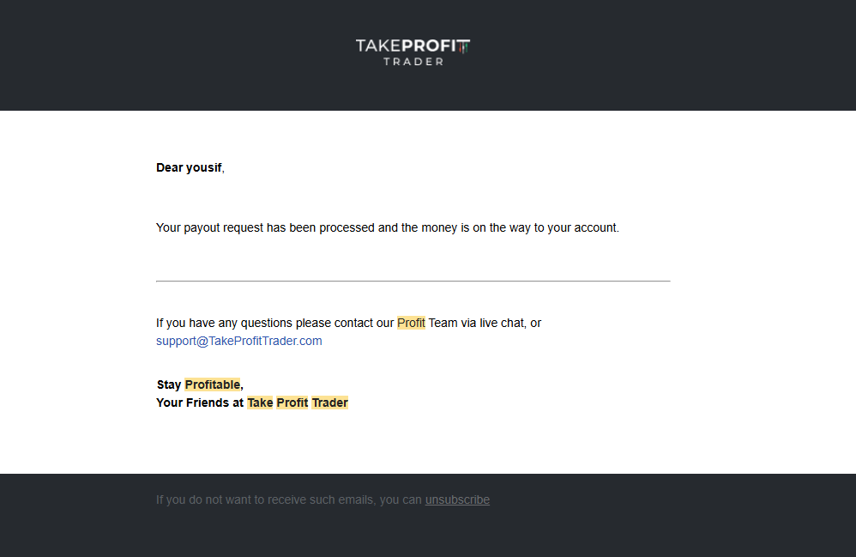This screenshot has width=856, height=557.
Task: Click the horizontal divider line
Action: point(413,281)
